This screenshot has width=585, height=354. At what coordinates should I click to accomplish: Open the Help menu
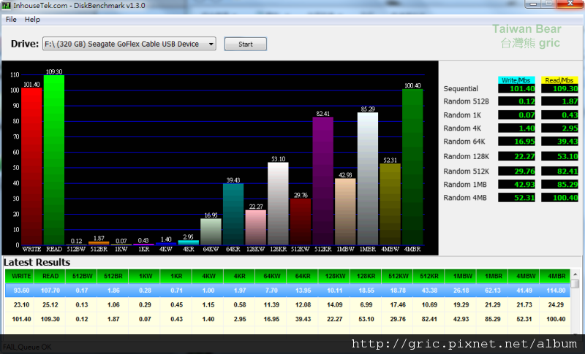tap(32, 19)
